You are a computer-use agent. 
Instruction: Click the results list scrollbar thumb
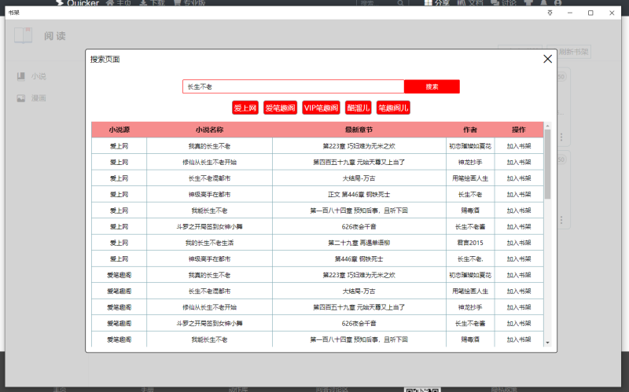547,164
